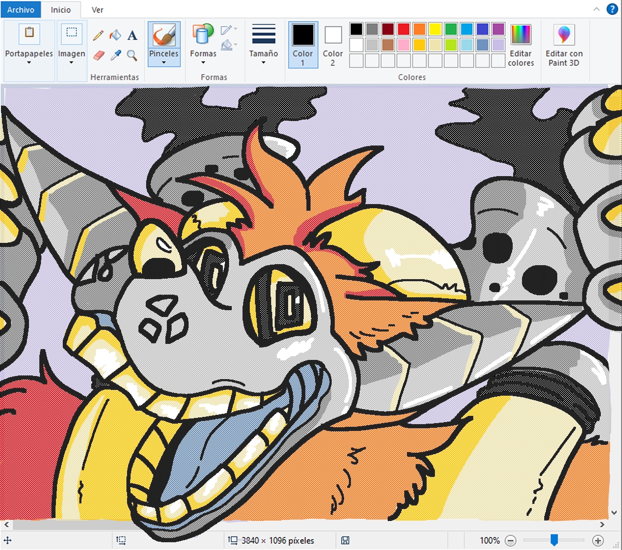Viewport: 622px width, 550px height.
Task: Activate the Color 2 selector
Action: (333, 45)
